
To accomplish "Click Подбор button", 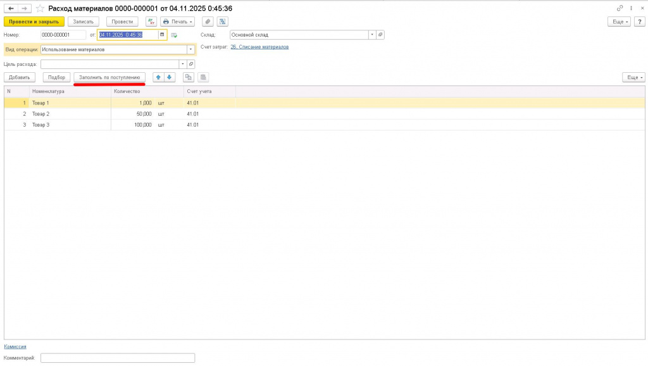I will click(x=56, y=77).
